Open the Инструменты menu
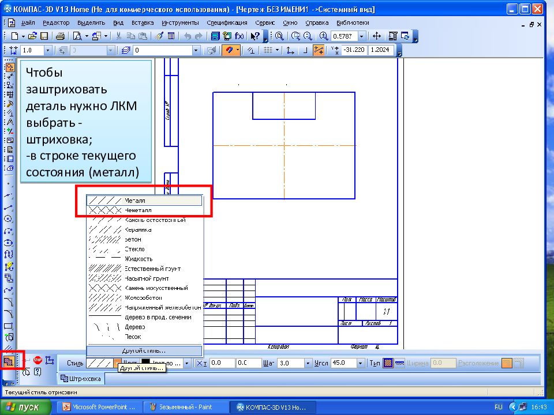Viewport: 554px width, 415px height. [180, 23]
